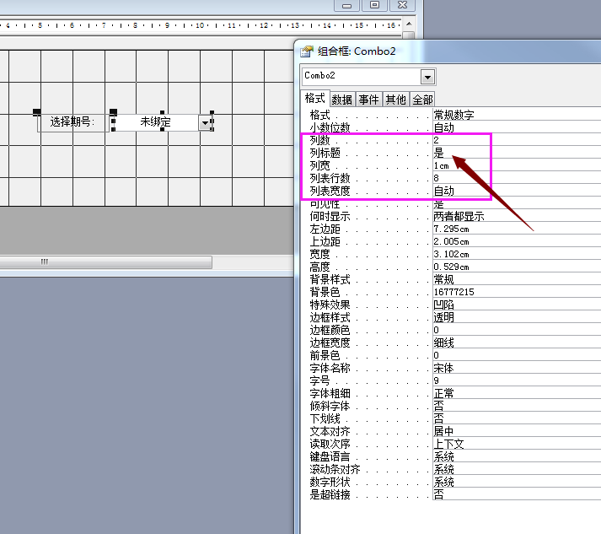Edit the 列表宽度 property value

tap(517, 191)
